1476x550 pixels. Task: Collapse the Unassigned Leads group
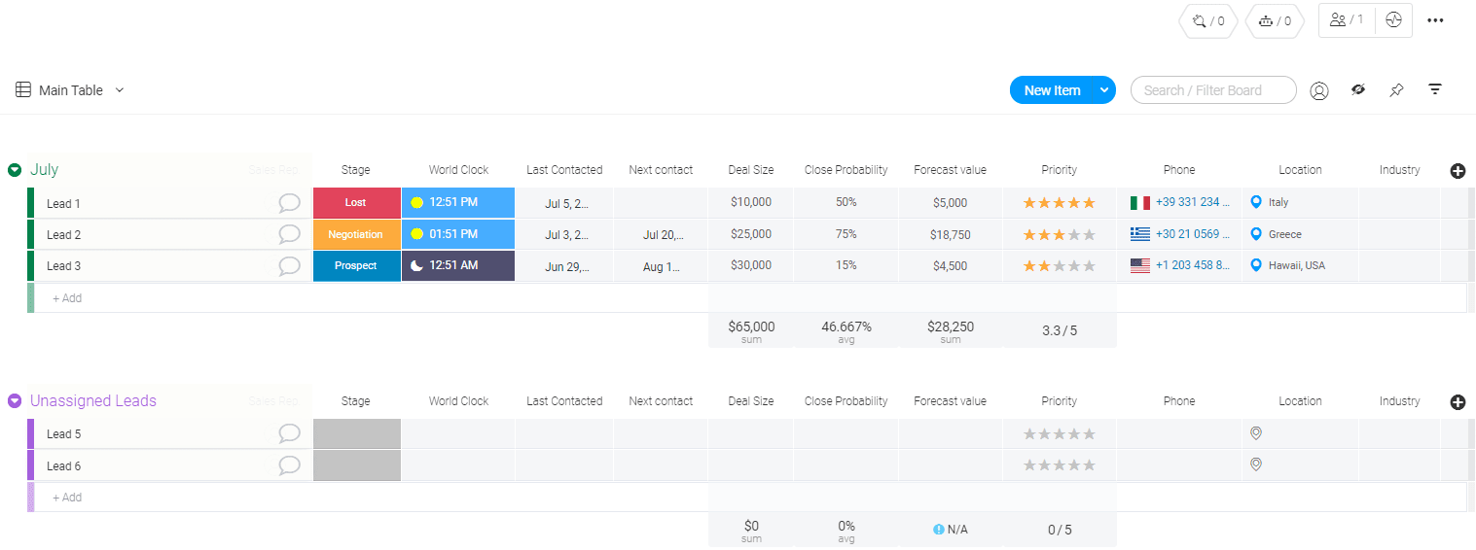[x=15, y=401]
